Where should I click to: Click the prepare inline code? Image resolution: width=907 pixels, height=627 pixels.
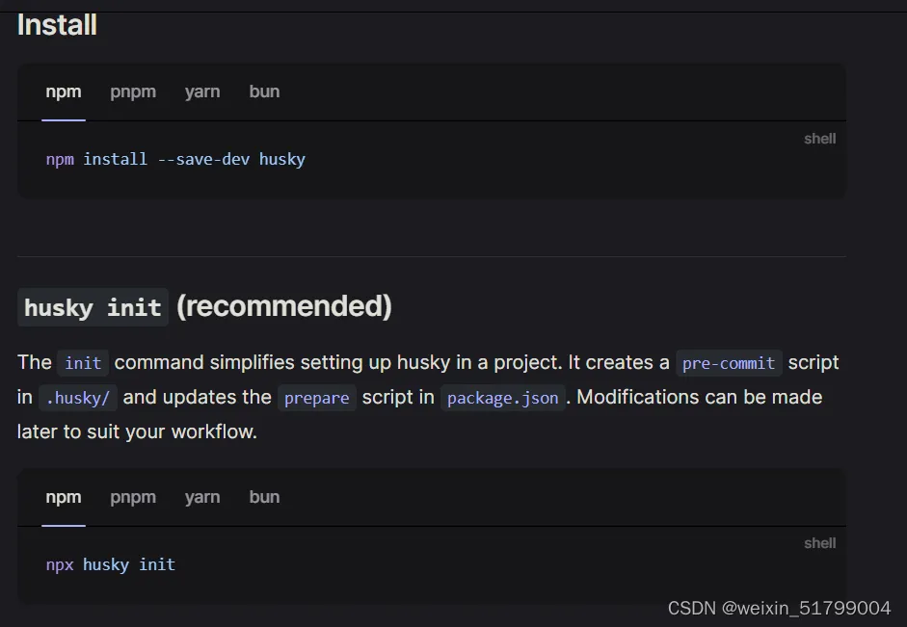[x=317, y=398]
